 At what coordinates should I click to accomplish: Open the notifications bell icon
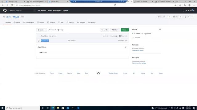coord(183,11)
